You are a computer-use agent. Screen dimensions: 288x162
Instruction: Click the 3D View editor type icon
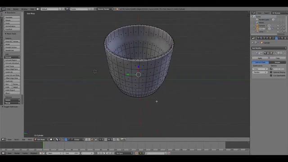[x=4, y=139]
